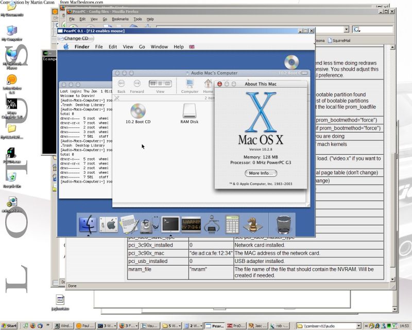
Task: Select RAM Disk in the Finder window
Action: [x=189, y=111]
